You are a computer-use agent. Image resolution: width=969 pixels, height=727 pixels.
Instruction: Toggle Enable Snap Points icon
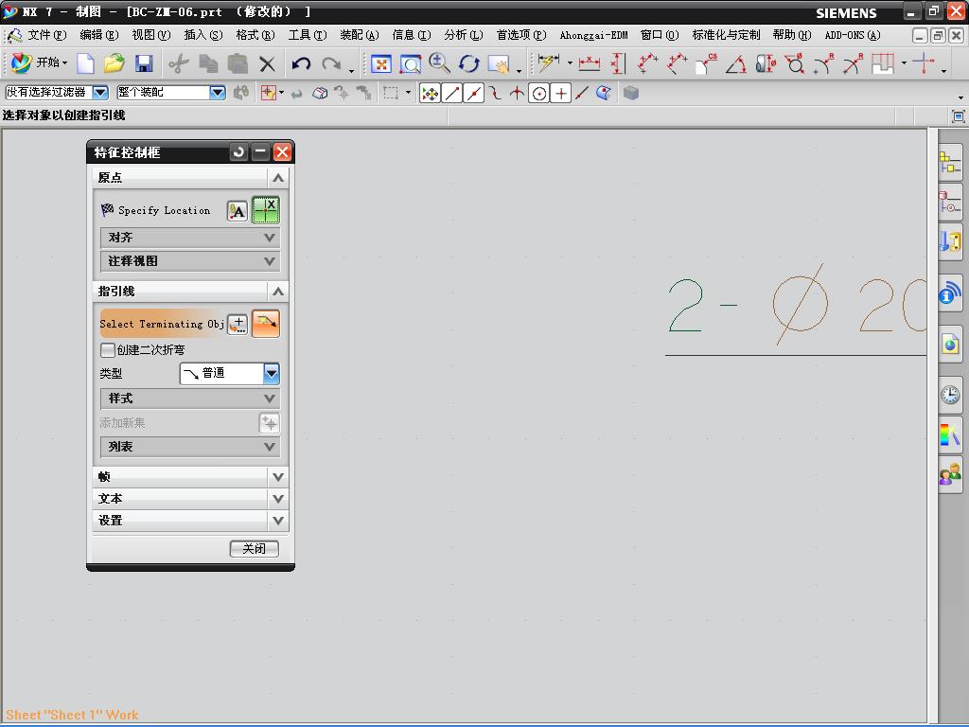click(x=430, y=94)
